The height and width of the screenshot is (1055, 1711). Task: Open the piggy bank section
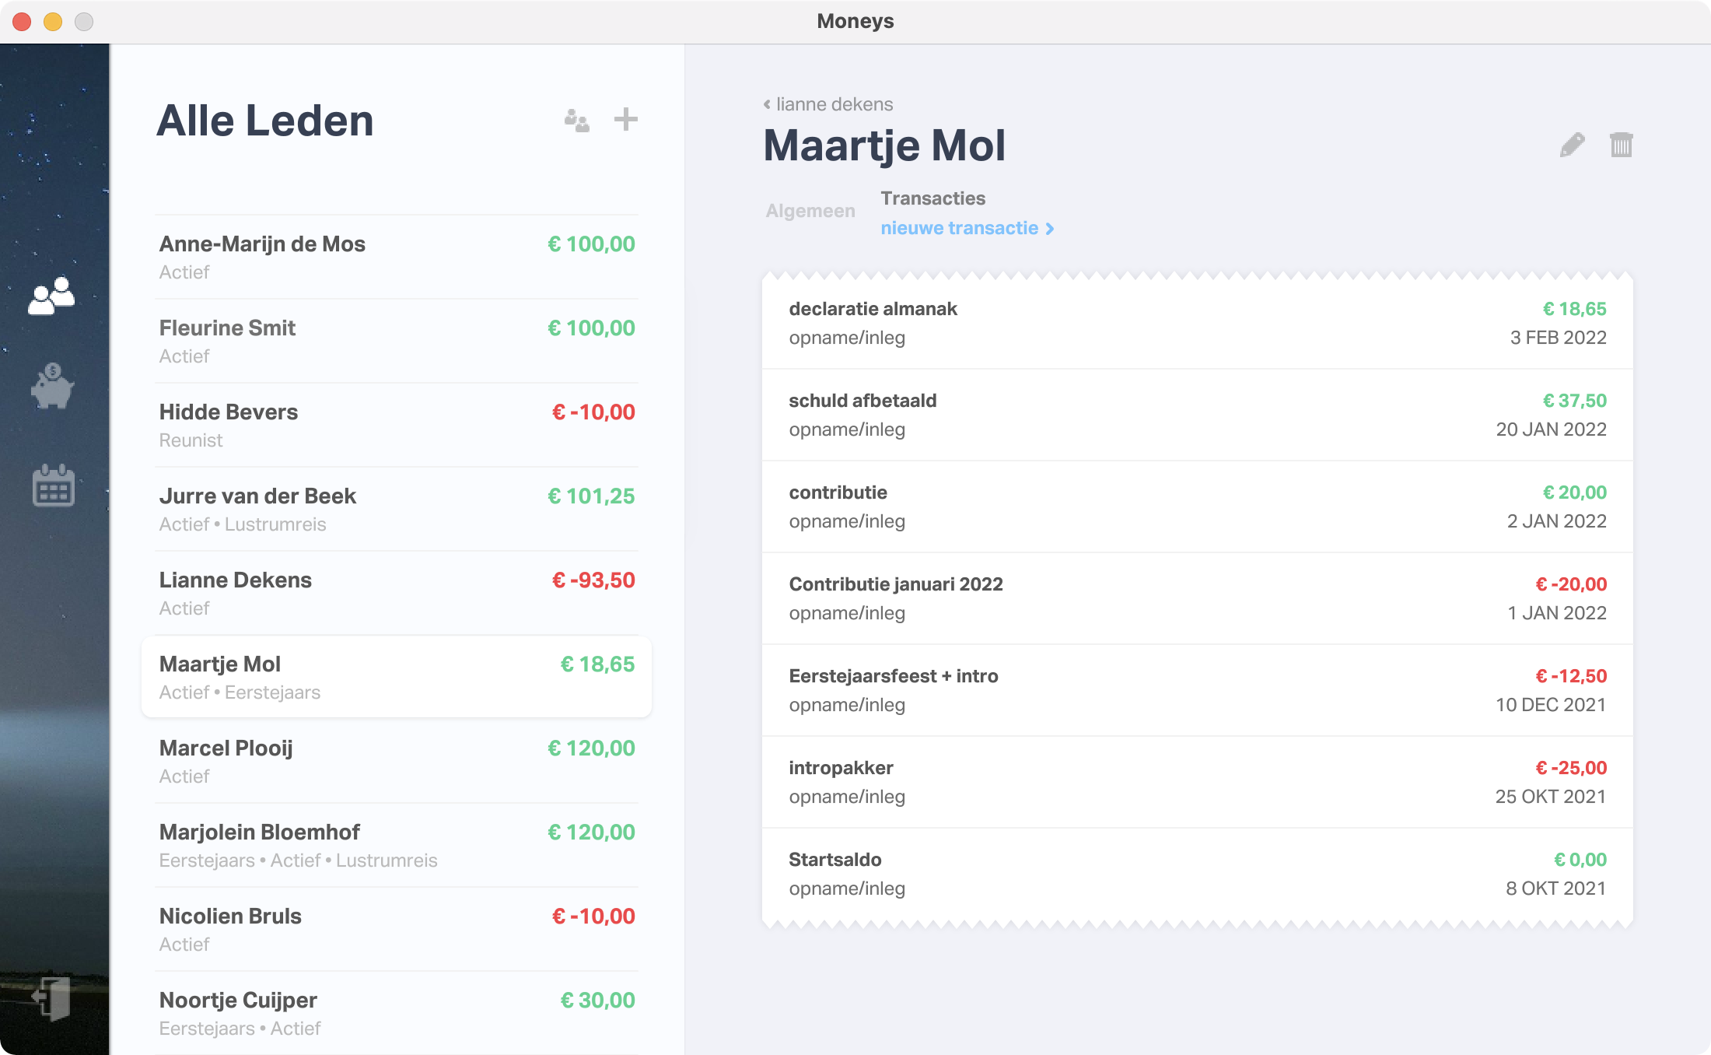coord(52,387)
